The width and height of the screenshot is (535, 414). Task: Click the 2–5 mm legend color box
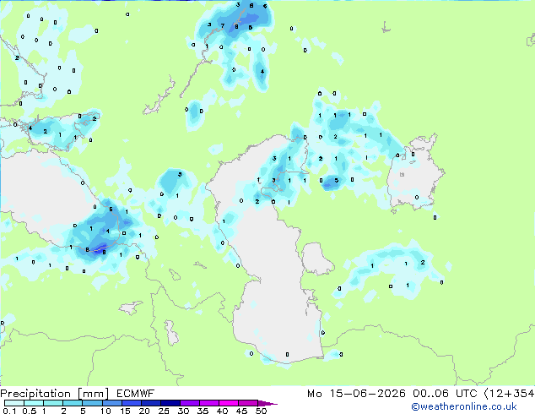click(x=73, y=403)
